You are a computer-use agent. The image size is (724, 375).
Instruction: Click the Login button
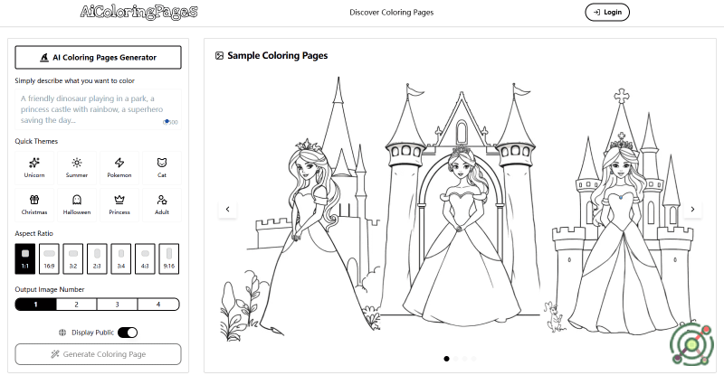click(607, 13)
